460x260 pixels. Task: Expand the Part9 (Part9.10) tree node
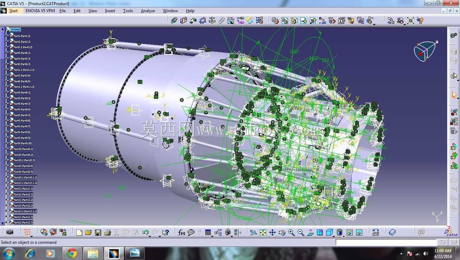[7, 143]
